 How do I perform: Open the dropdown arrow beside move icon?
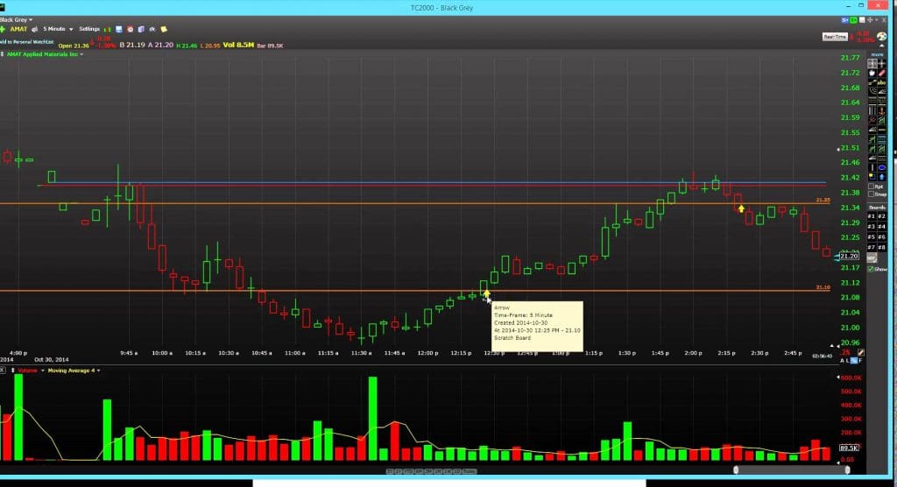pyautogui.click(x=876, y=20)
